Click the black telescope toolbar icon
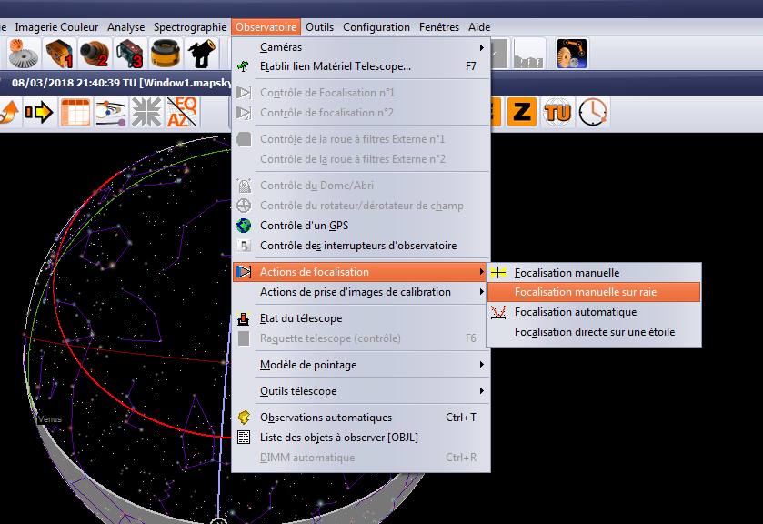 (202, 54)
